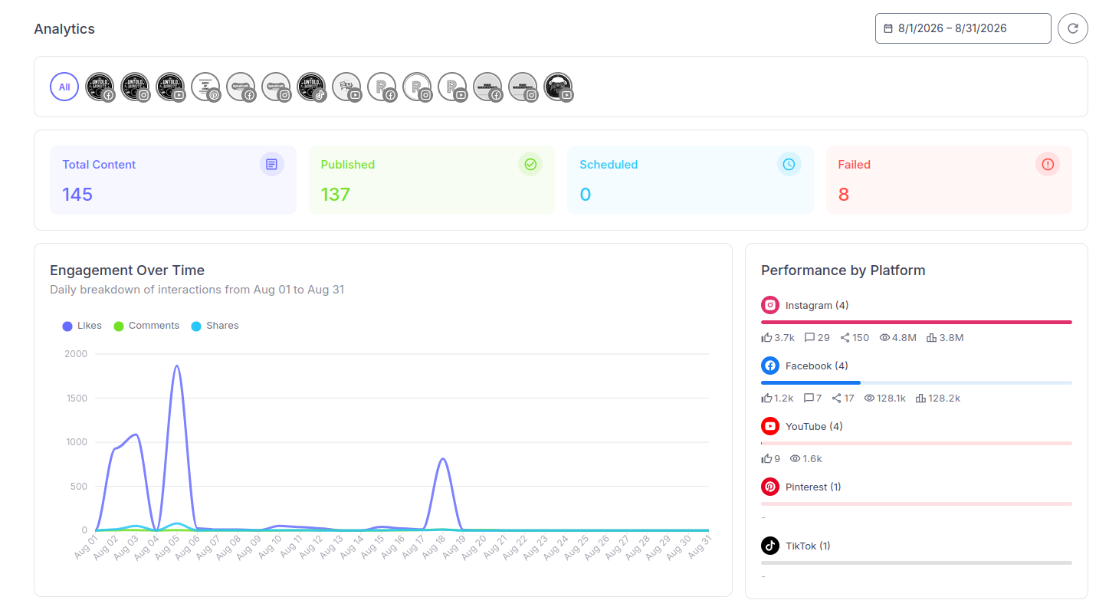The height and width of the screenshot is (610, 1109).
Task: Select the All accounts filter
Action: pyautogui.click(x=64, y=87)
